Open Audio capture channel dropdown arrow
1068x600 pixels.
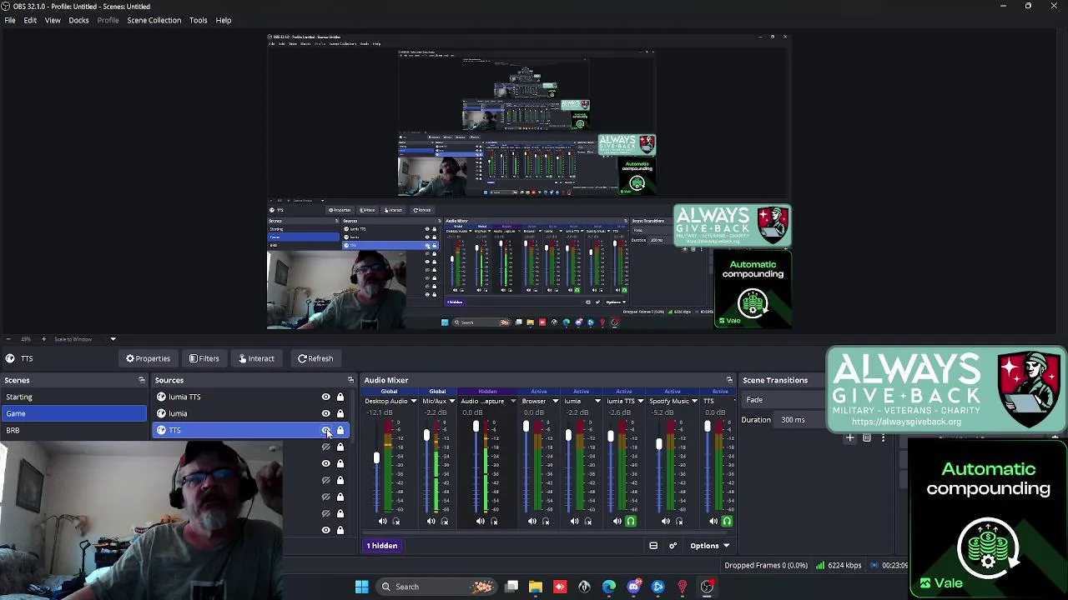pos(512,402)
